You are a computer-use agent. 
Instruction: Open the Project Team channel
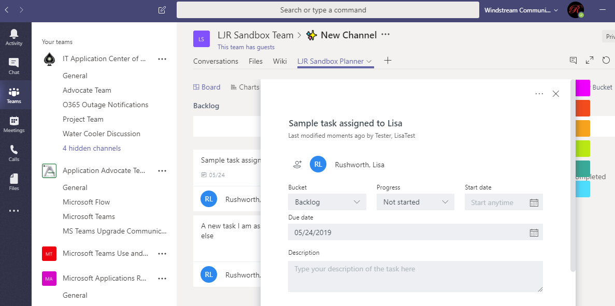(83, 120)
